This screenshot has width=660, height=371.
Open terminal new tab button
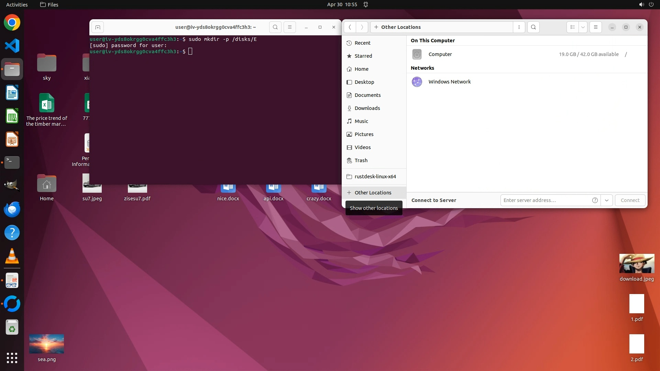pos(98,27)
